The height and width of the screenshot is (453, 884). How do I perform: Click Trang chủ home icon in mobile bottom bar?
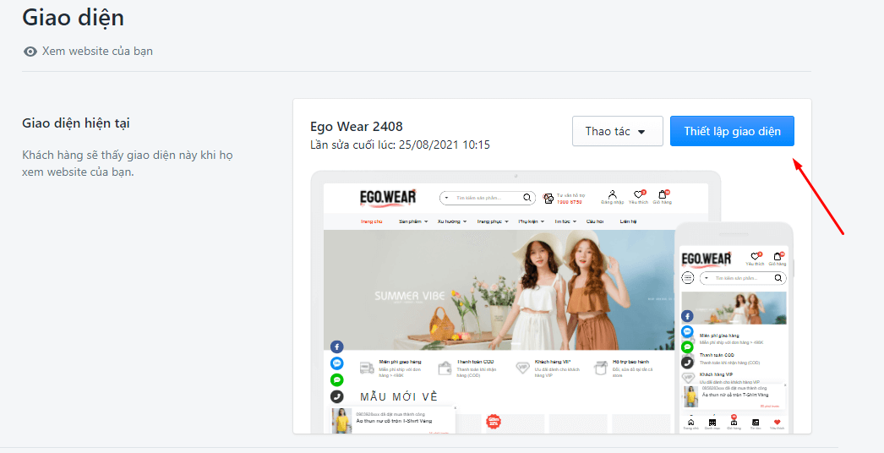point(690,423)
